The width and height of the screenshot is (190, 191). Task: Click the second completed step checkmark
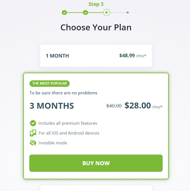click(x=85, y=13)
